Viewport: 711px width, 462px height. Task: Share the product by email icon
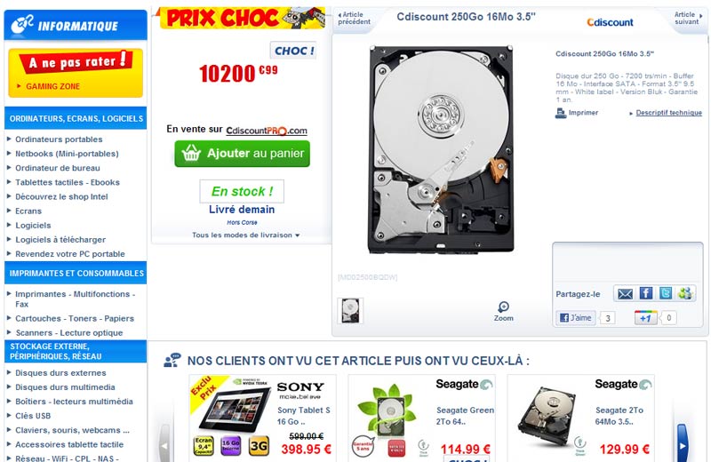click(x=625, y=294)
